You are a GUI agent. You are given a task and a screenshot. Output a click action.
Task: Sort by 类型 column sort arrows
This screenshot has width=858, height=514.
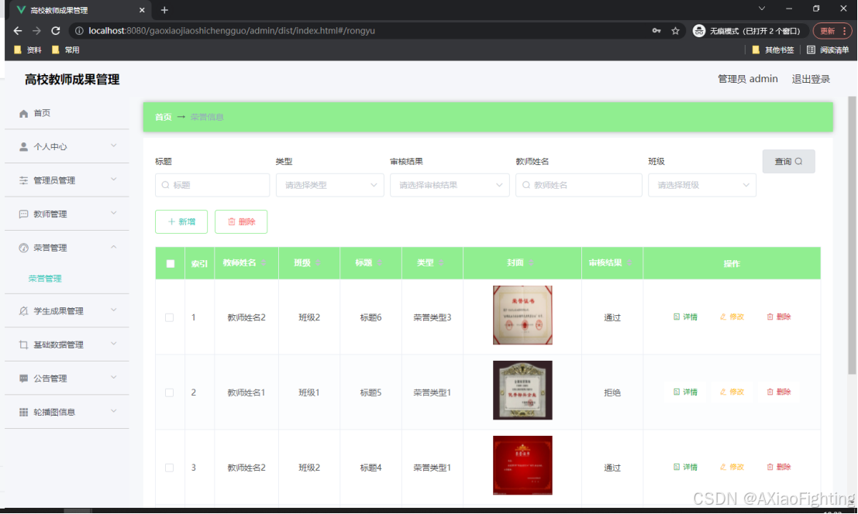(441, 263)
